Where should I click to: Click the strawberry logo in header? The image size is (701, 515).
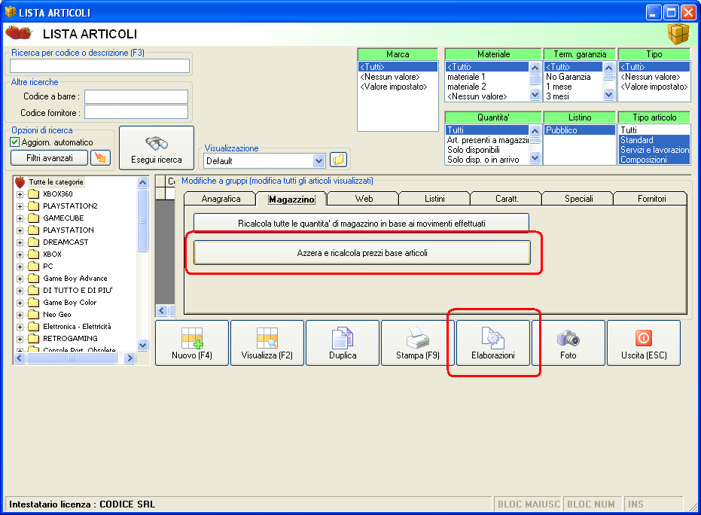(x=19, y=32)
